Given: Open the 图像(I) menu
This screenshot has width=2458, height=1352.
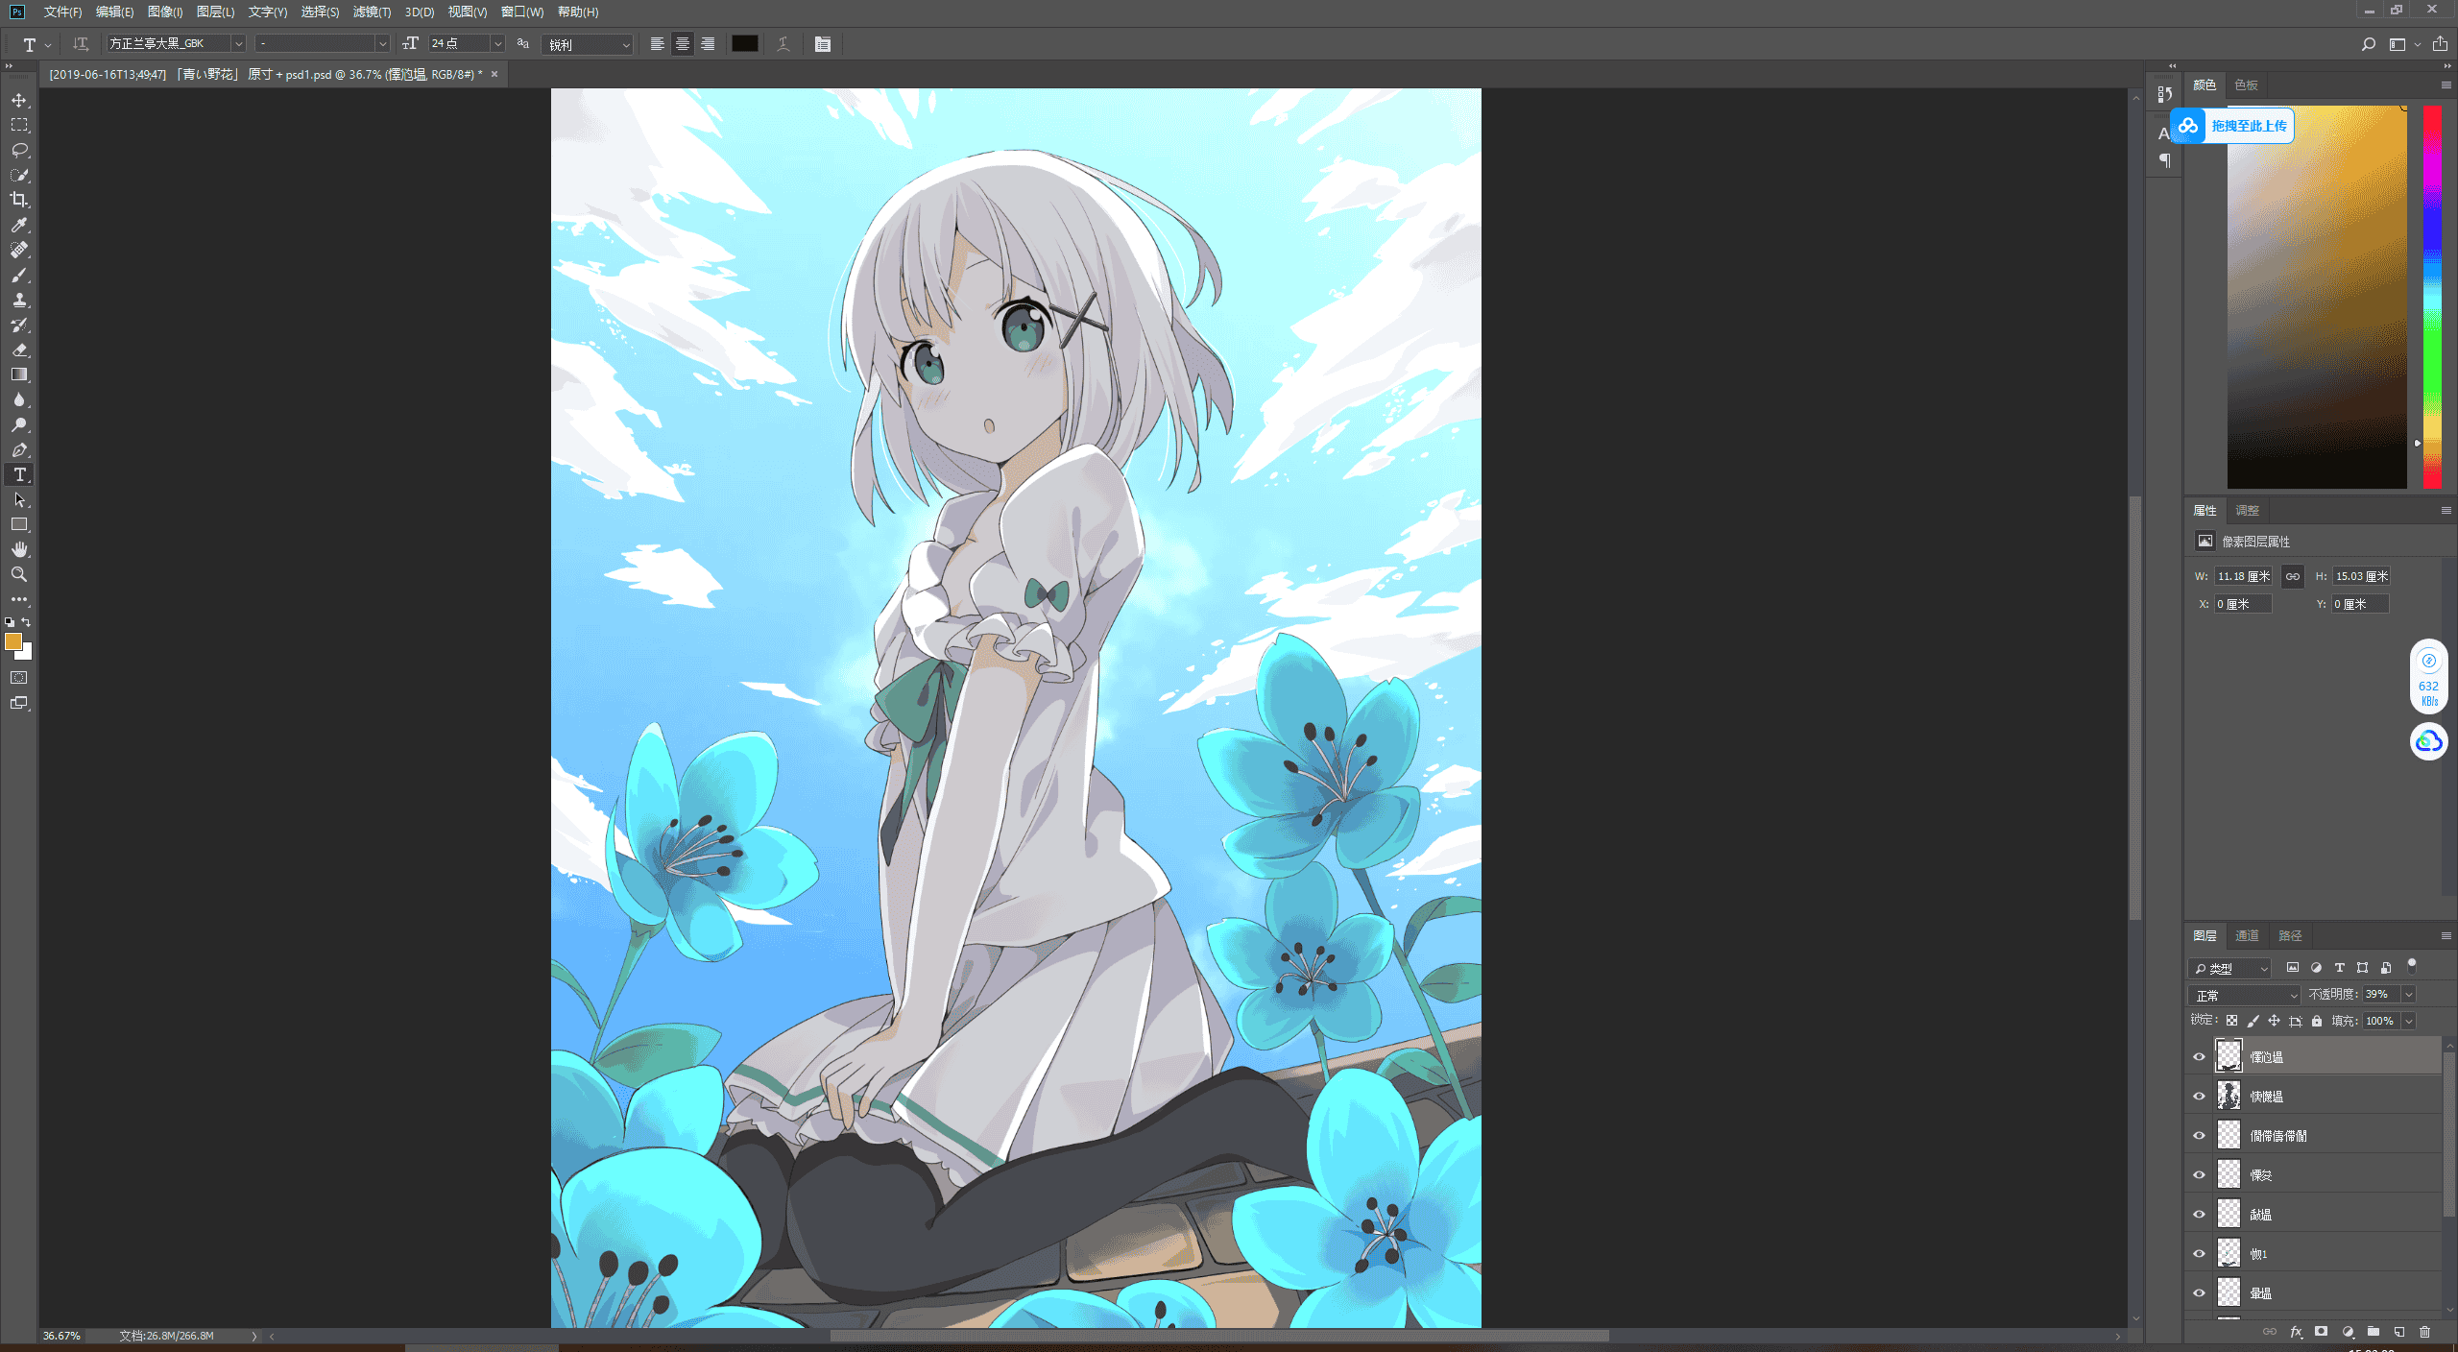Looking at the screenshot, I should pos(165,12).
